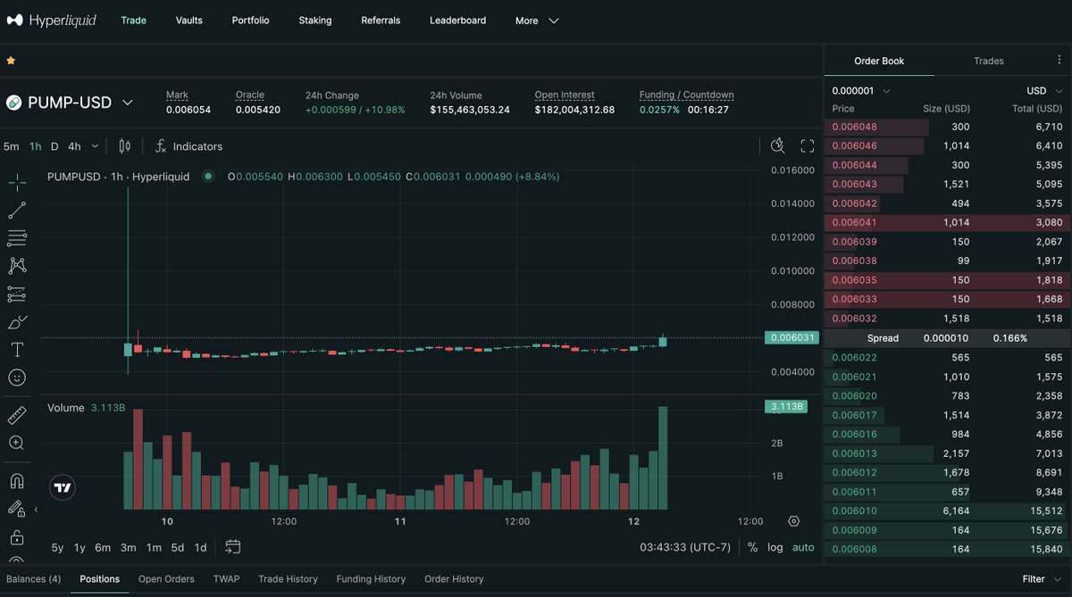Set chart range to 6m

click(x=103, y=547)
